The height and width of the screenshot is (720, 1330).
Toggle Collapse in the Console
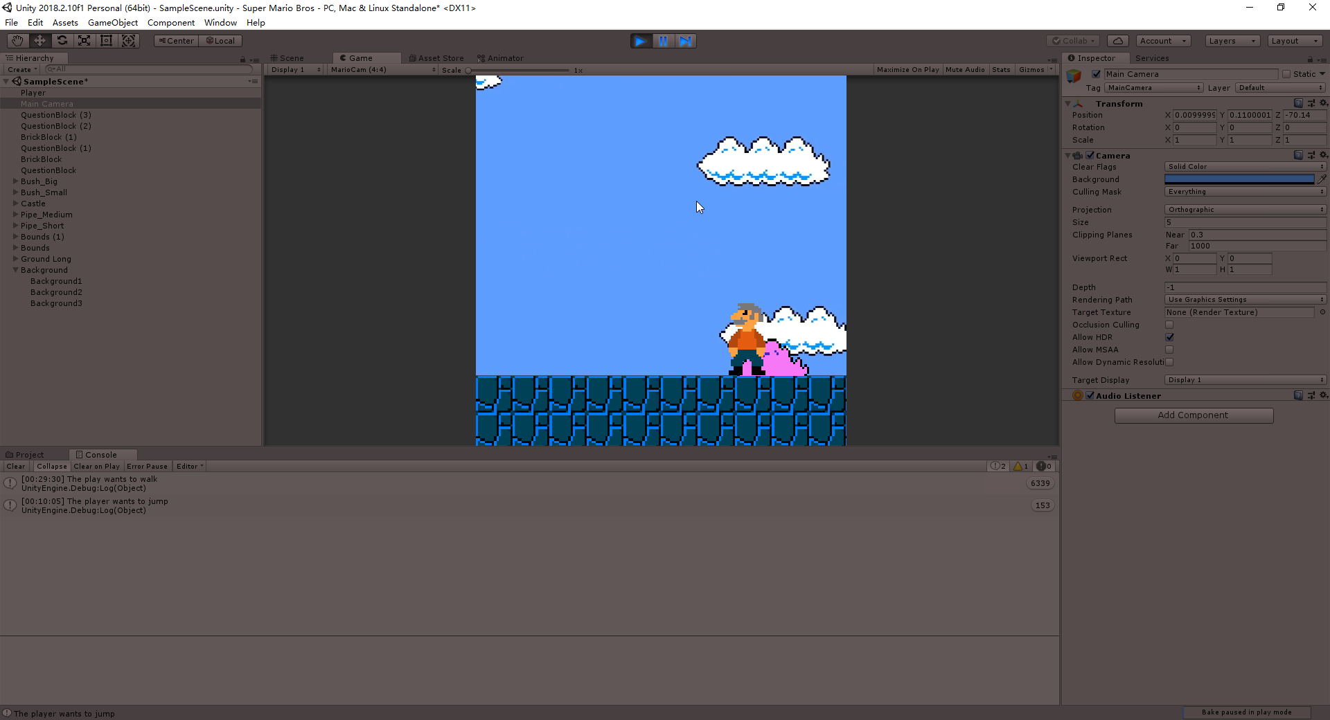click(x=52, y=467)
